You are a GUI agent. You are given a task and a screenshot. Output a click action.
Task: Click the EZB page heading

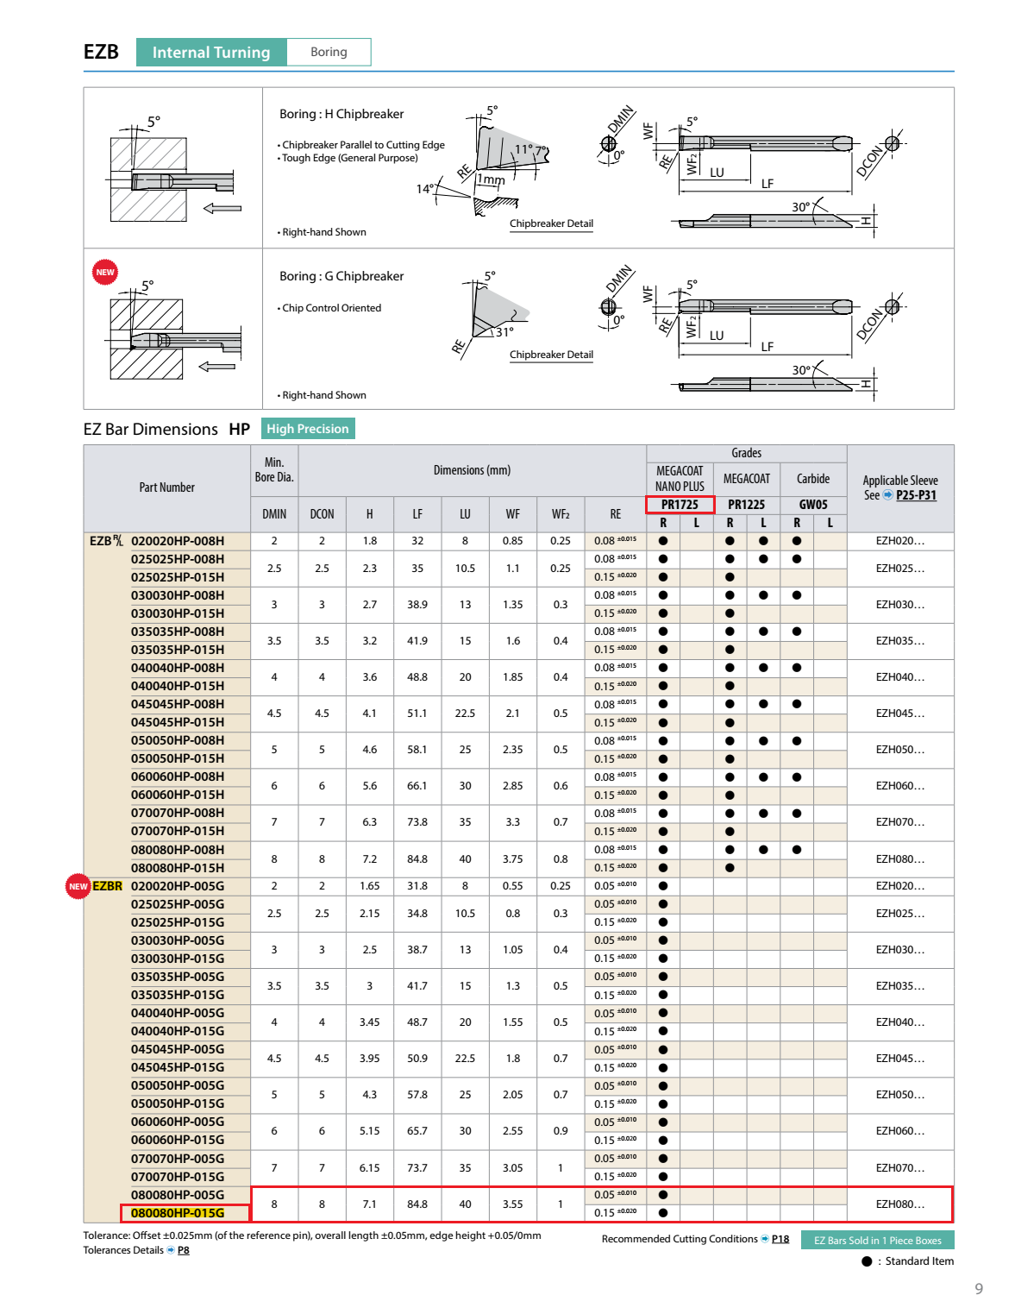click(101, 52)
